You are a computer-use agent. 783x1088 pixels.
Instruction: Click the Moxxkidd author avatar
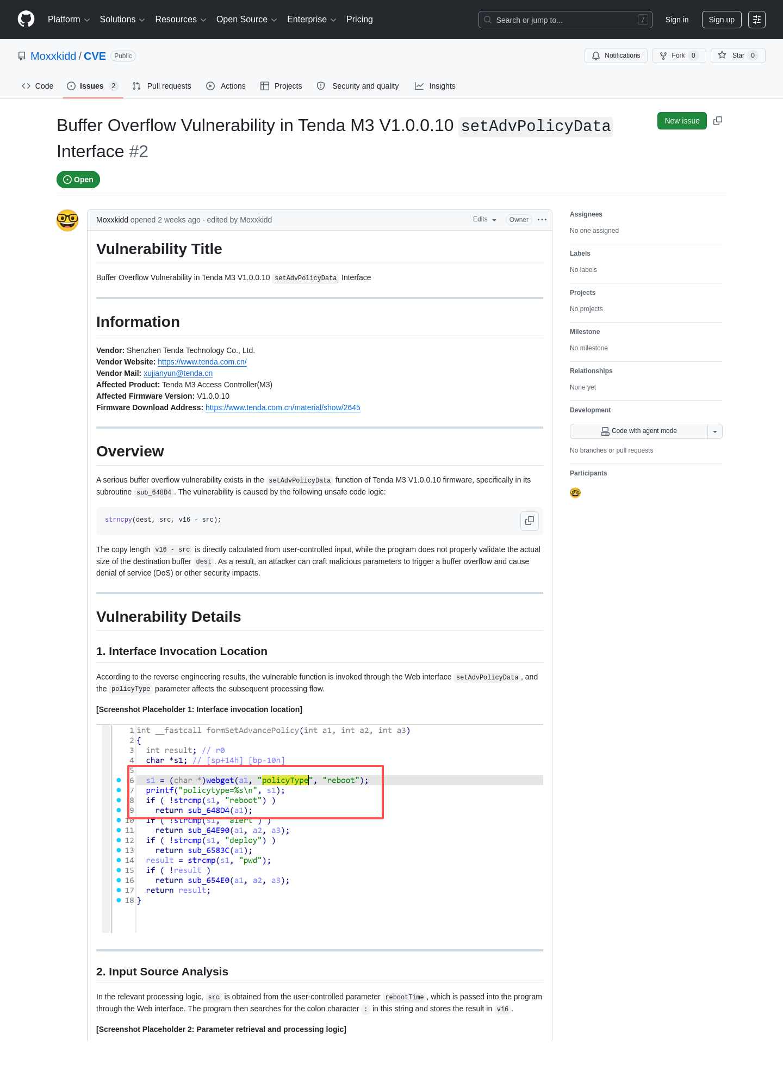pos(67,220)
